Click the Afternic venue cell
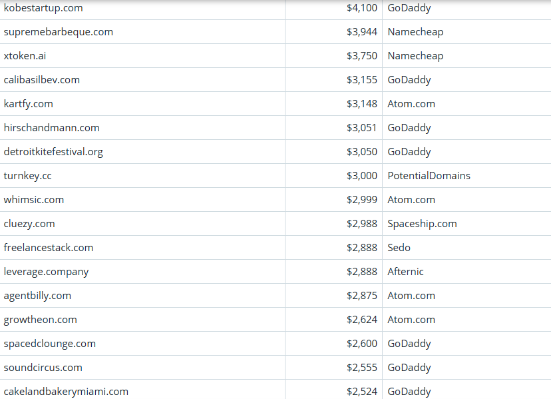Image resolution: width=551 pixels, height=399 pixels. 405,272
